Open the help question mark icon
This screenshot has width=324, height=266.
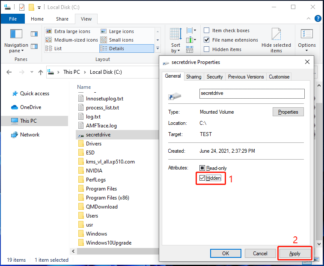pyautogui.click(x=318, y=19)
